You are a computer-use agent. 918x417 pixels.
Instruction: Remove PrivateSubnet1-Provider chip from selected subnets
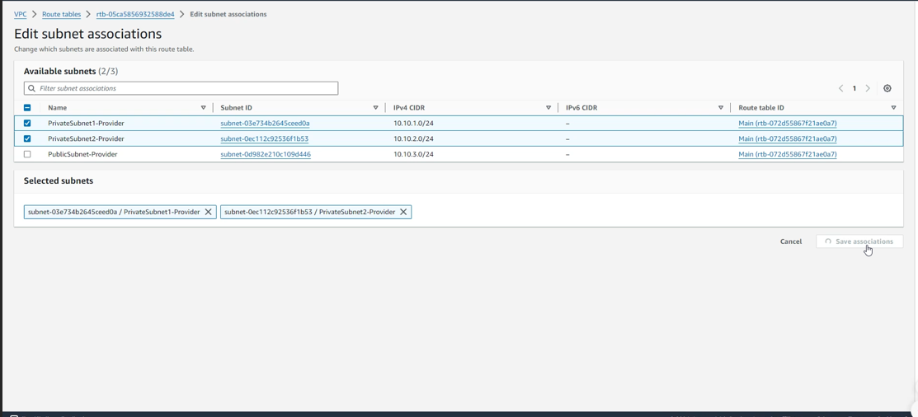209,212
